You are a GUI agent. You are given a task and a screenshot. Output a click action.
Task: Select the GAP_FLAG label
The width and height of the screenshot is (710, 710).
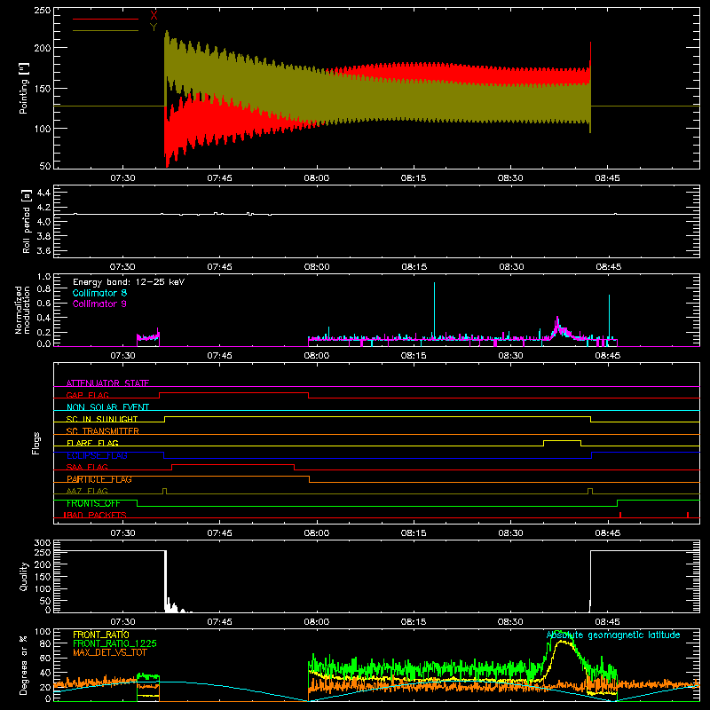click(x=87, y=395)
